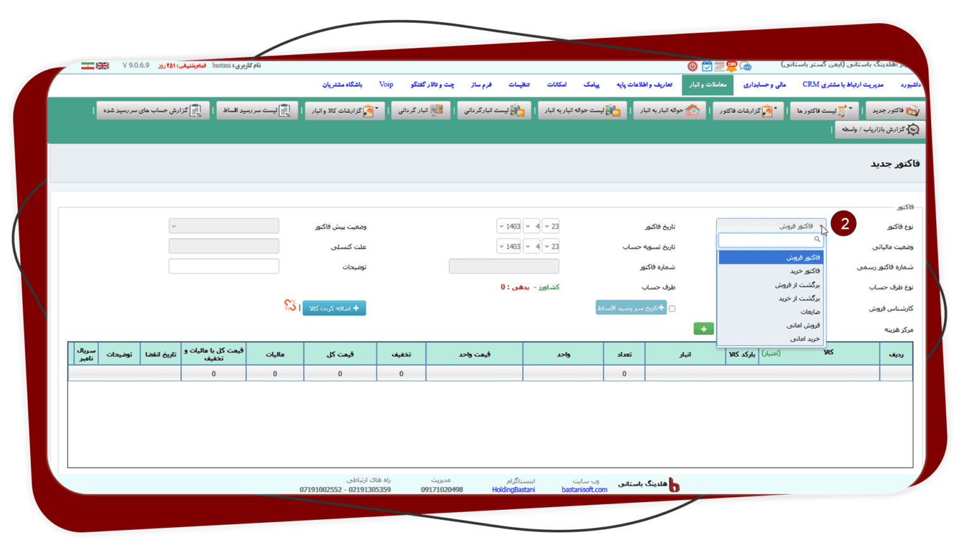Open چت و تالار گفتگو menu
The height and width of the screenshot is (545, 969).
(433, 85)
